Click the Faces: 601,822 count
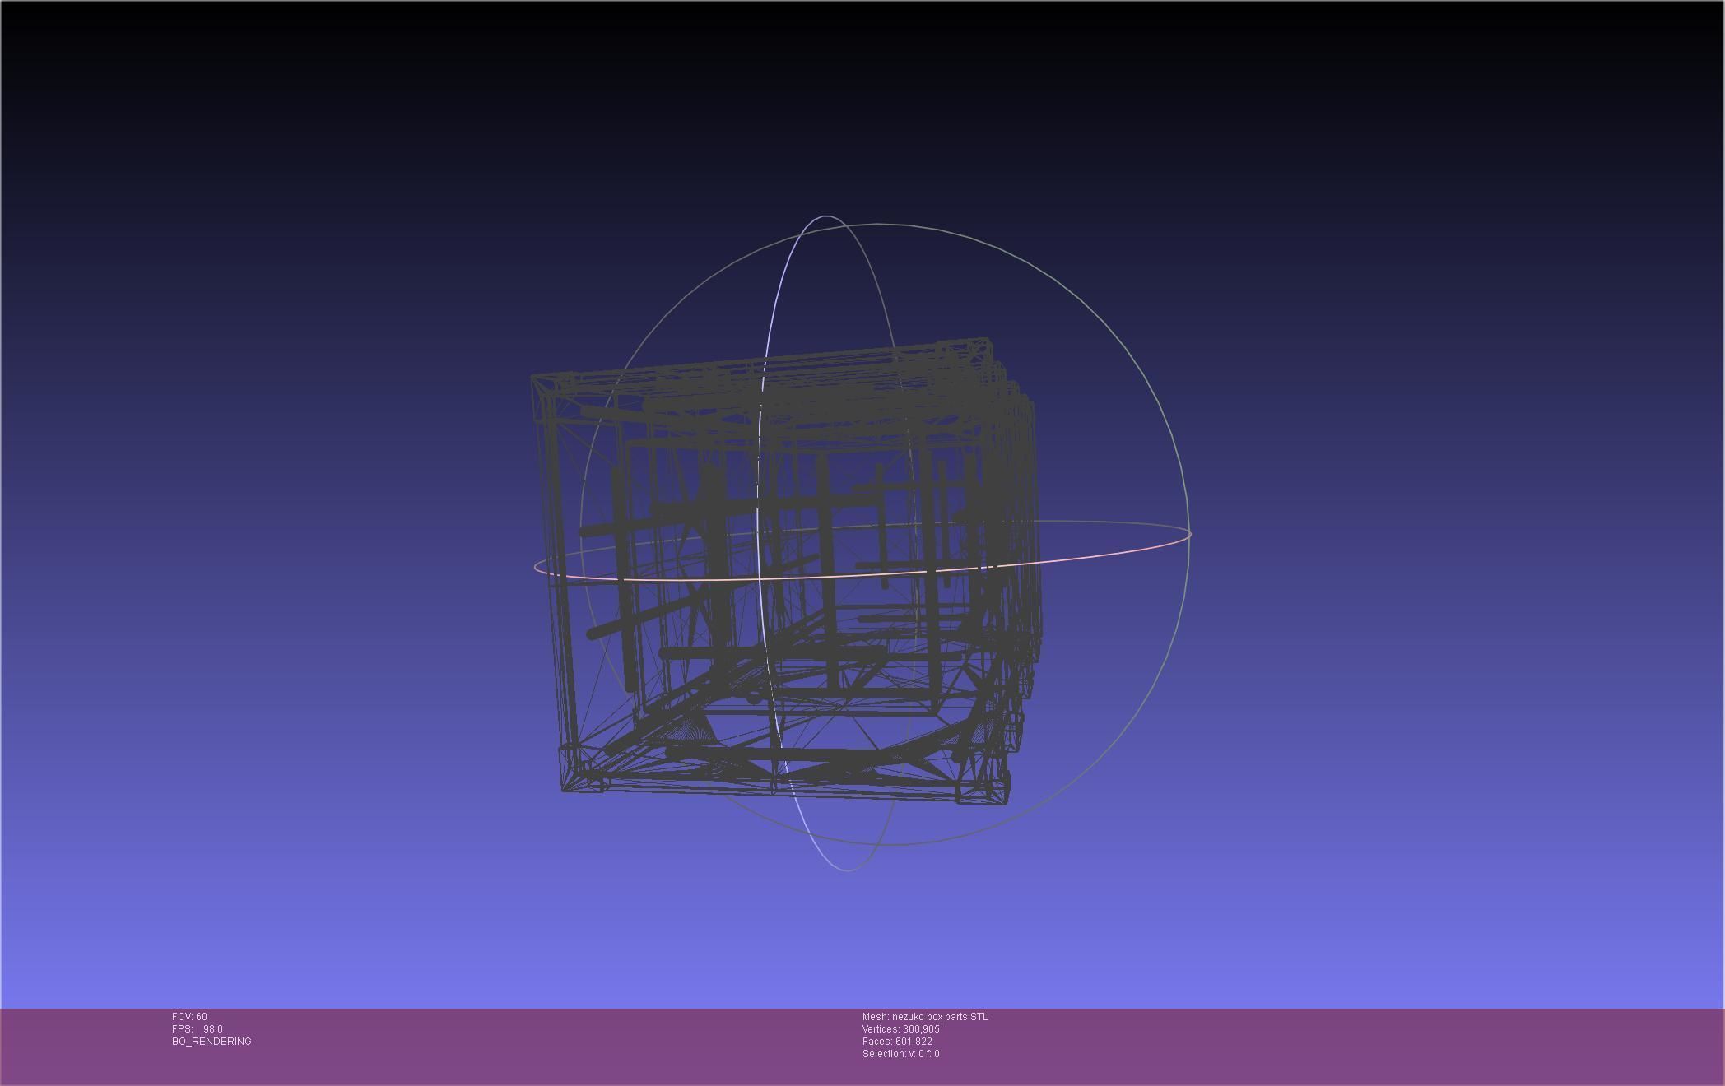 pyautogui.click(x=897, y=1042)
